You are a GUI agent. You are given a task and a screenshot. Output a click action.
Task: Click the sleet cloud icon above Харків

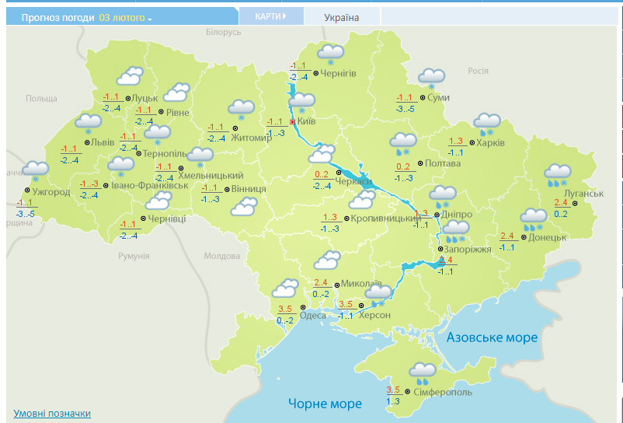click(x=487, y=124)
